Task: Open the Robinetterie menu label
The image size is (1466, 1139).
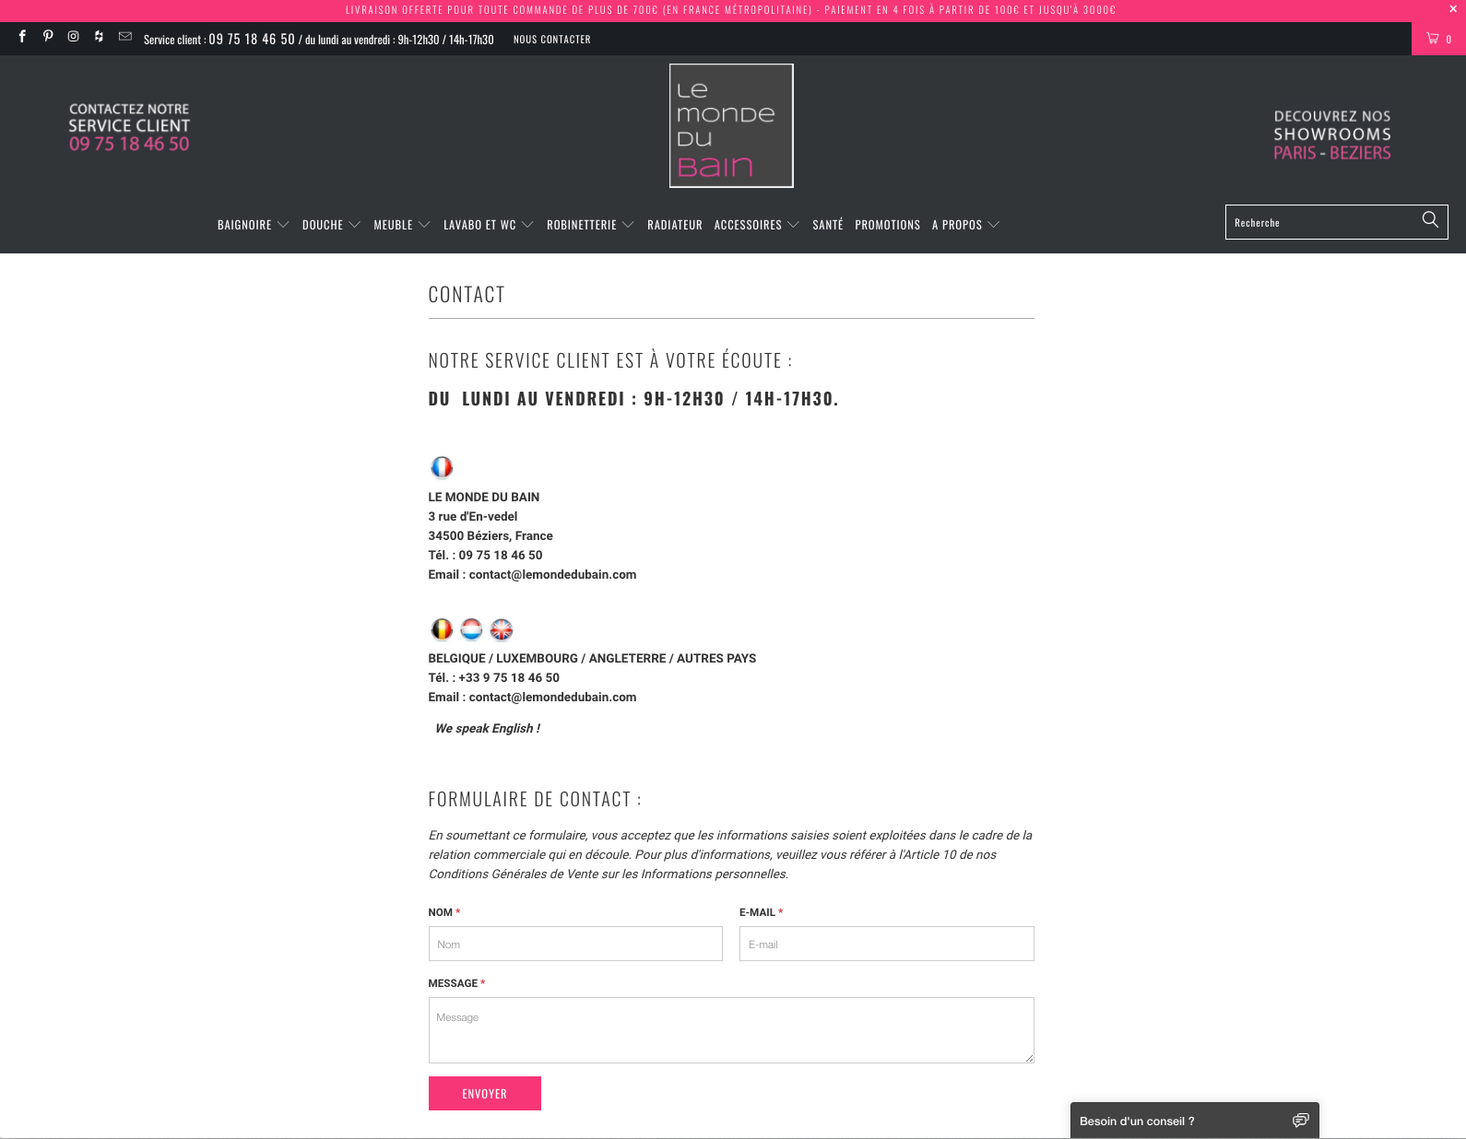Action: pos(582,225)
